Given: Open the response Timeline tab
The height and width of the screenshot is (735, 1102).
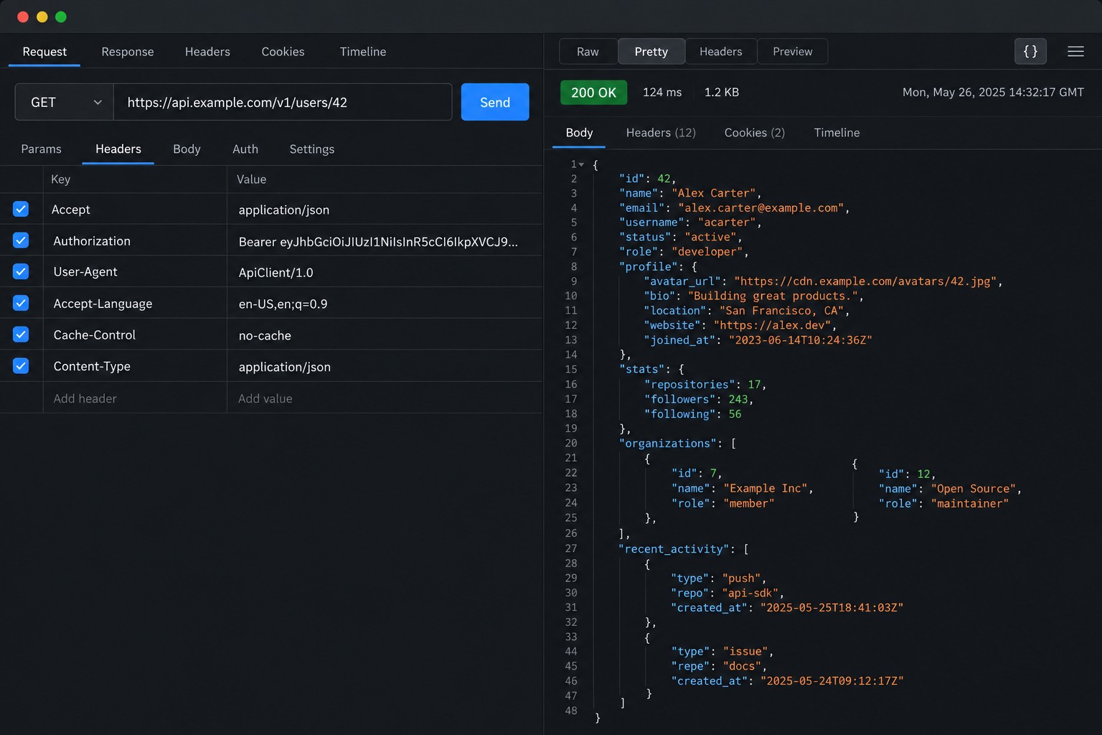Looking at the screenshot, I should 837,133.
